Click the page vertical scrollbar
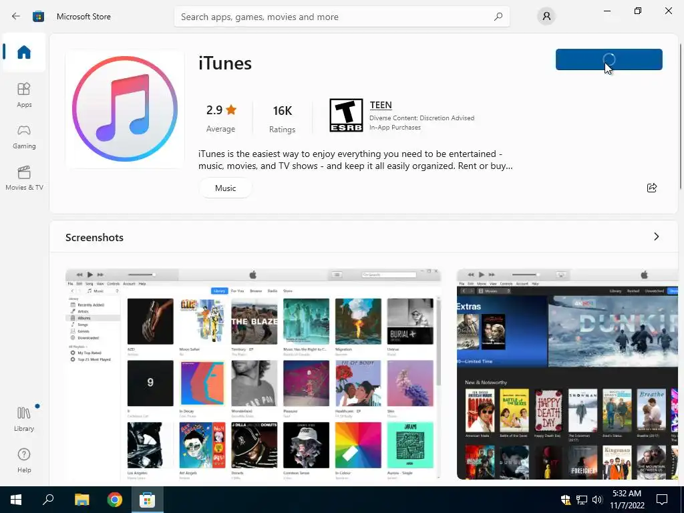684x513 pixels. click(681, 116)
